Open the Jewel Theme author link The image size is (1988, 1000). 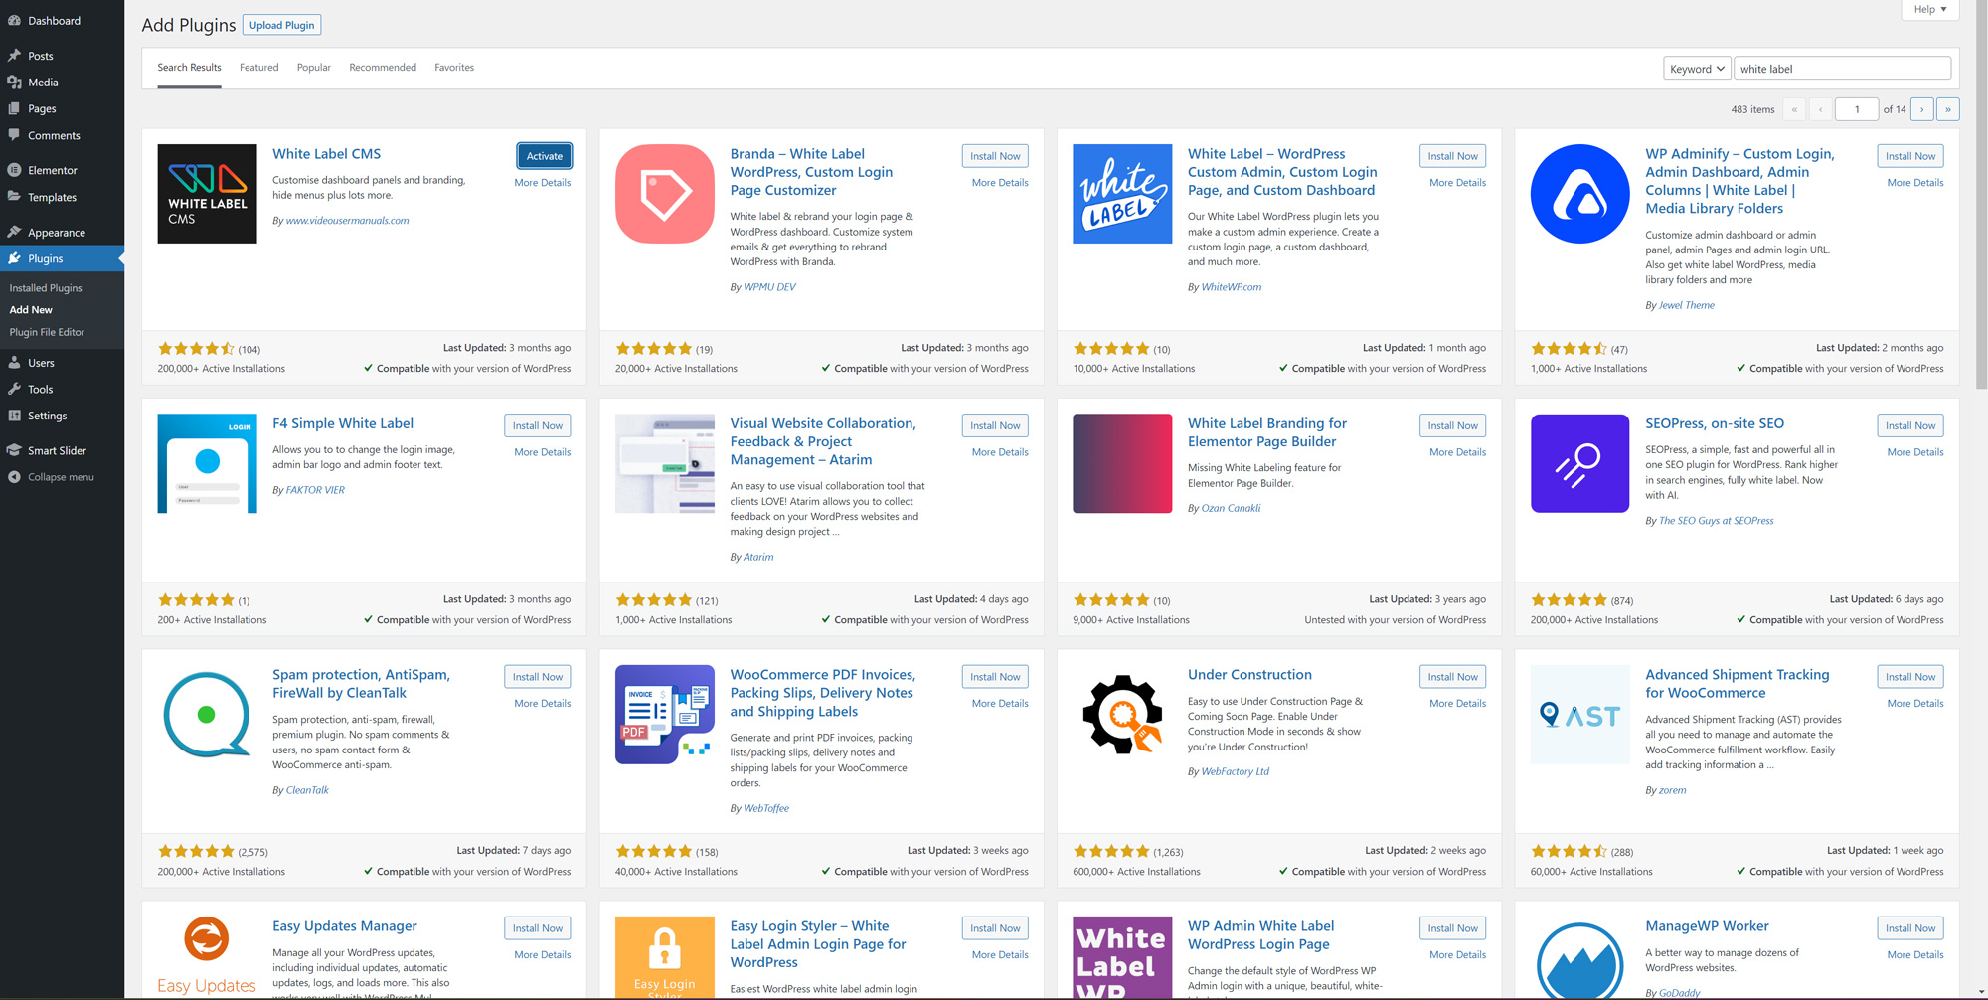click(1686, 305)
